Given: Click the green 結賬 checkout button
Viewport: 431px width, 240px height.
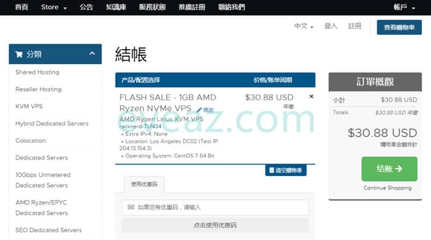Looking at the screenshot, I should 389,169.
